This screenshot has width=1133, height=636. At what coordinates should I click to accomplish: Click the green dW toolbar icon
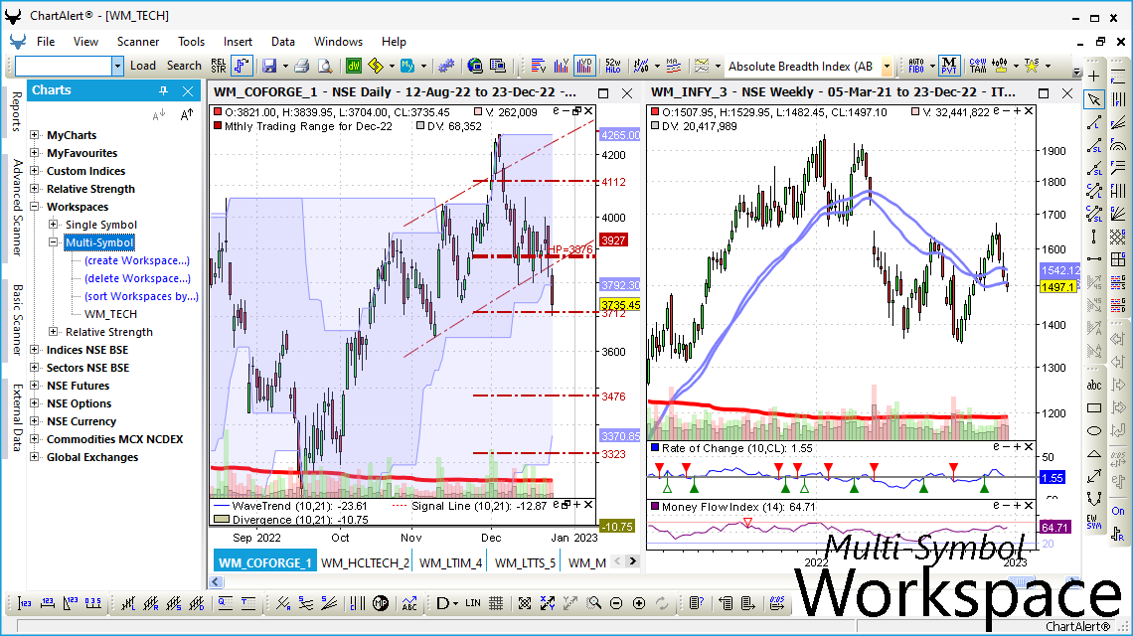[354, 66]
